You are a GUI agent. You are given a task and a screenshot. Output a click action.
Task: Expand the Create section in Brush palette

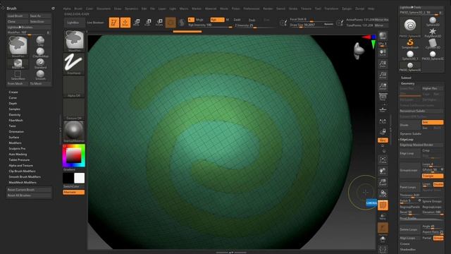[x=13, y=92]
